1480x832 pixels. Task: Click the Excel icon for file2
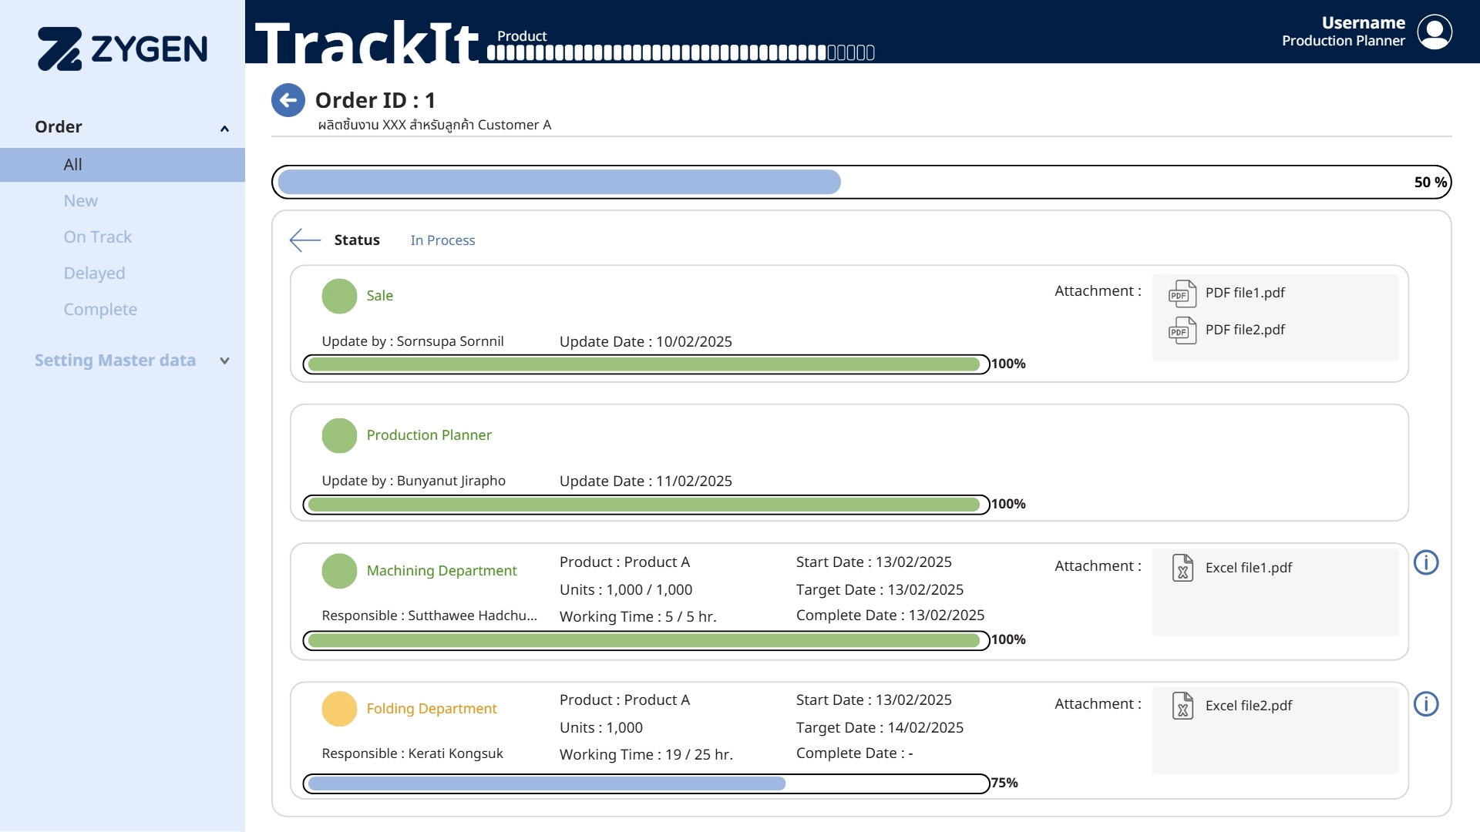click(1182, 706)
